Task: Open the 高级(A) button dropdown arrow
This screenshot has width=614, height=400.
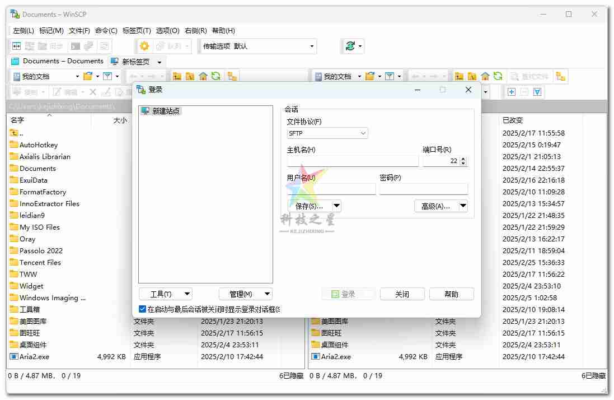Action: pos(463,206)
